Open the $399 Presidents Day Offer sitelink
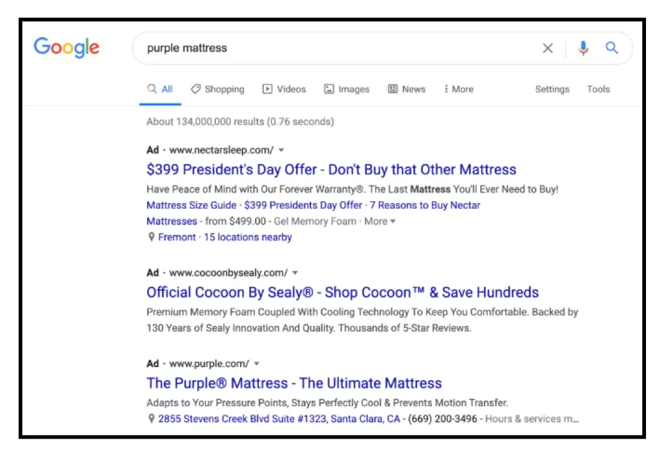664x456 pixels. click(303, 205)
